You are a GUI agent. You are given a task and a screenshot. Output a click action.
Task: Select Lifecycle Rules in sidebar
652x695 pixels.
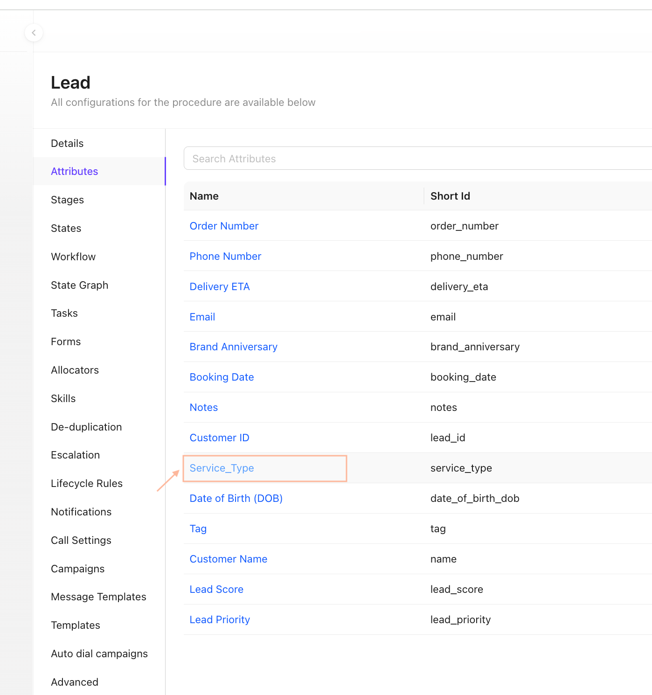[87, 483]
